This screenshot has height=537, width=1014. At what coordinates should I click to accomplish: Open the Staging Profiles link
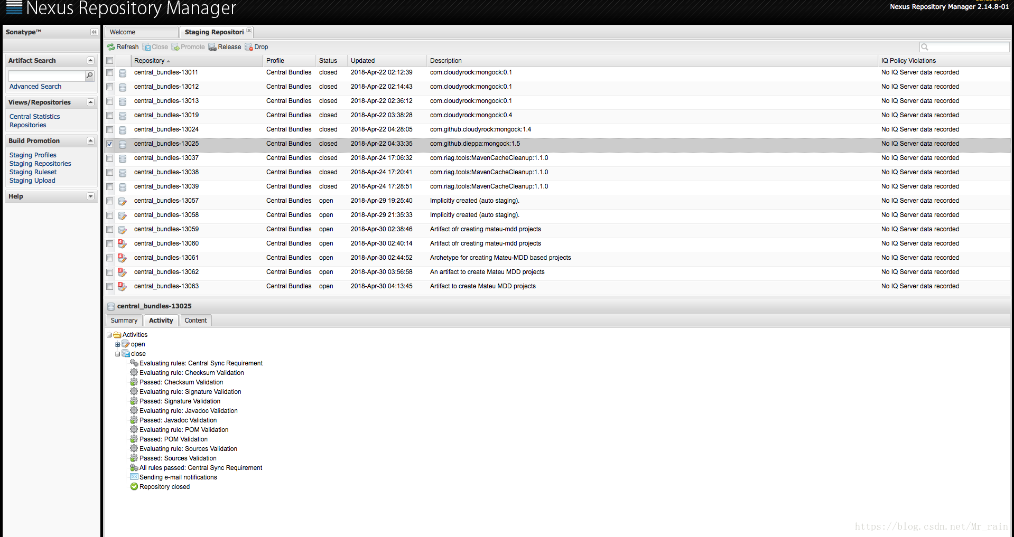33,155
